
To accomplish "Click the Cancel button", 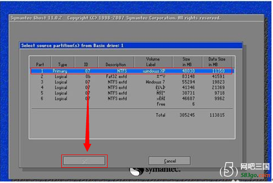I will coord(169,161).
